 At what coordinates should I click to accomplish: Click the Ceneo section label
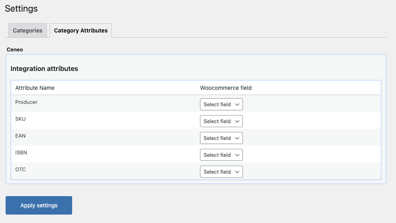[15, 50]
